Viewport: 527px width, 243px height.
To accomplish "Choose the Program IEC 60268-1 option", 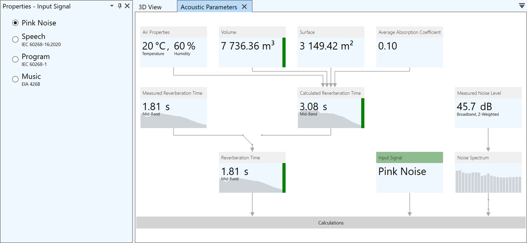I will pyautogui.click(x=15, y=59).
